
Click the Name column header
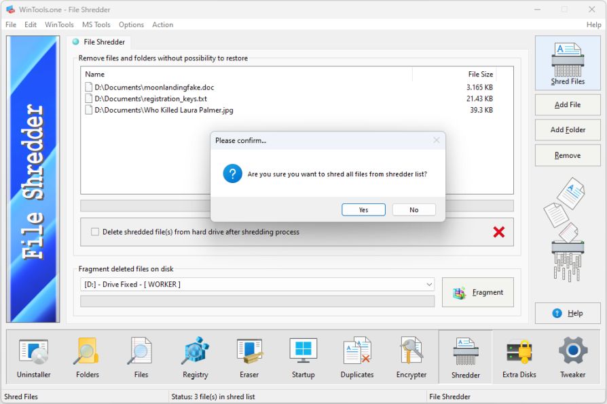246,74
